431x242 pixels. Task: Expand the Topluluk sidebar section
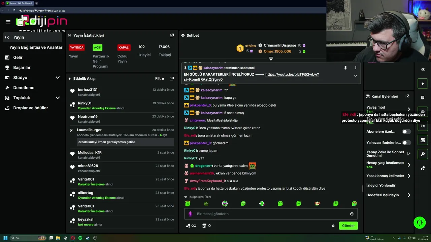pos(58,98)
